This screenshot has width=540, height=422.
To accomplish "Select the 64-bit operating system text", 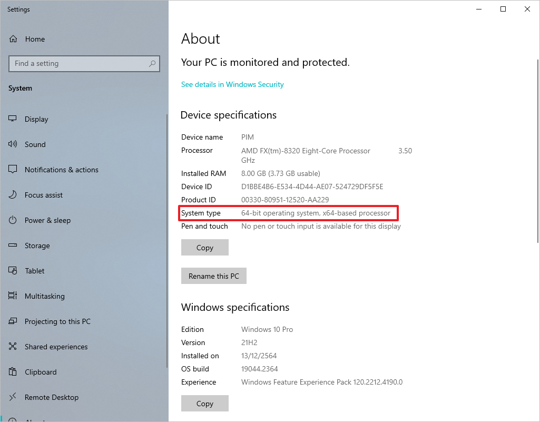I will (x=316, y=213).
